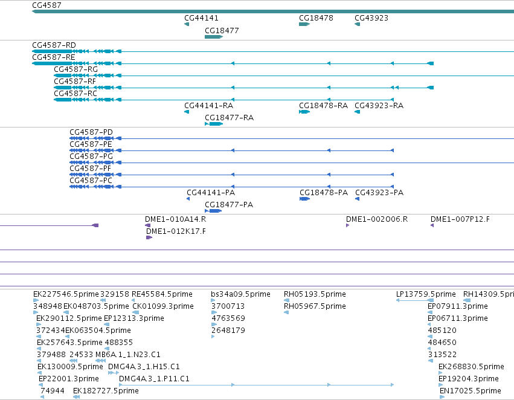Image resolution: width=514 pixels, height=400 pixels.
Task: Click the CG18478-RA transcript label
Action: 324,106
